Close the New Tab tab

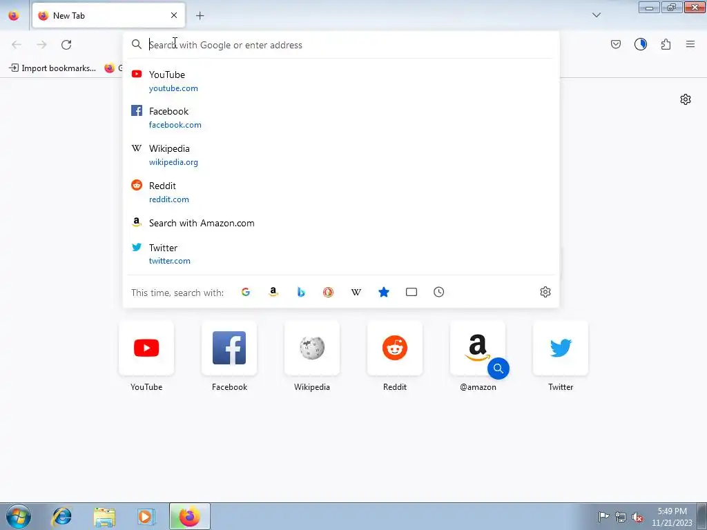pyautogui.click(x=174, y=15)
